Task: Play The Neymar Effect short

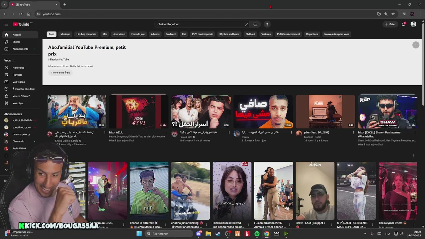Action: (398, 191)
